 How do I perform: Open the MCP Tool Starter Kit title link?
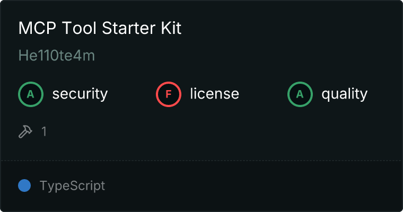click(x=100, y=29)
